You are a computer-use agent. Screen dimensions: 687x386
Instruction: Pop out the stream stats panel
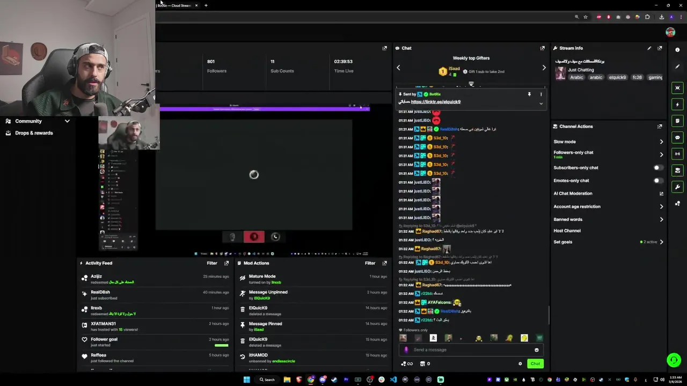point(384,48)
